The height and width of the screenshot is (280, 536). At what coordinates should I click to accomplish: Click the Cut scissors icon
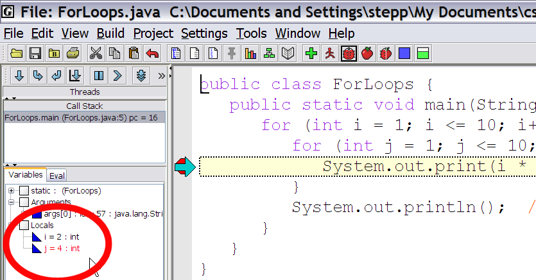[96, 54]
